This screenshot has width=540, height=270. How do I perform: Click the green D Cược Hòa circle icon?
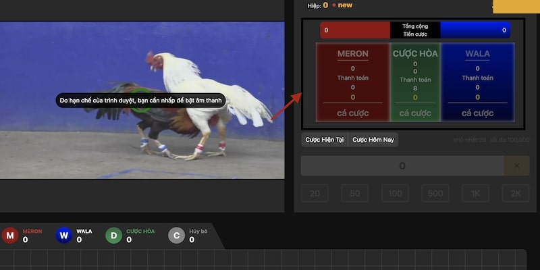[x=114, y=236]
